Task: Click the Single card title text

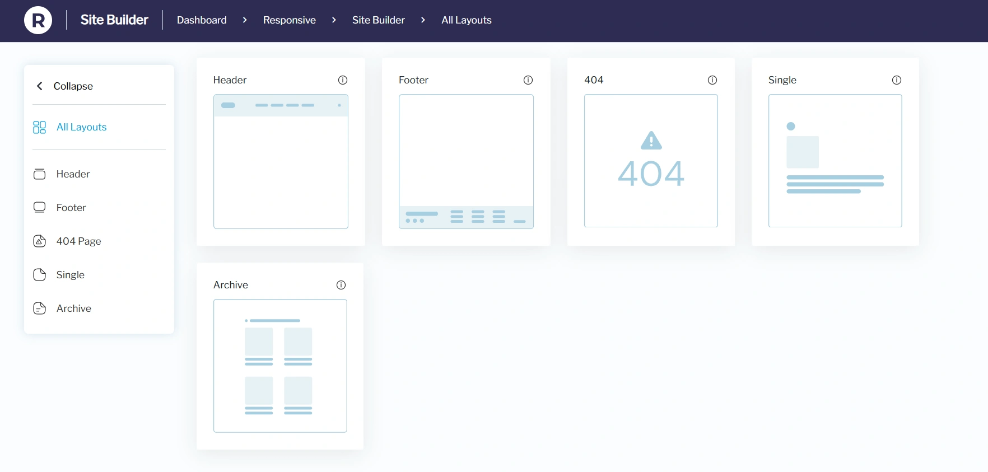Action: 782,80
